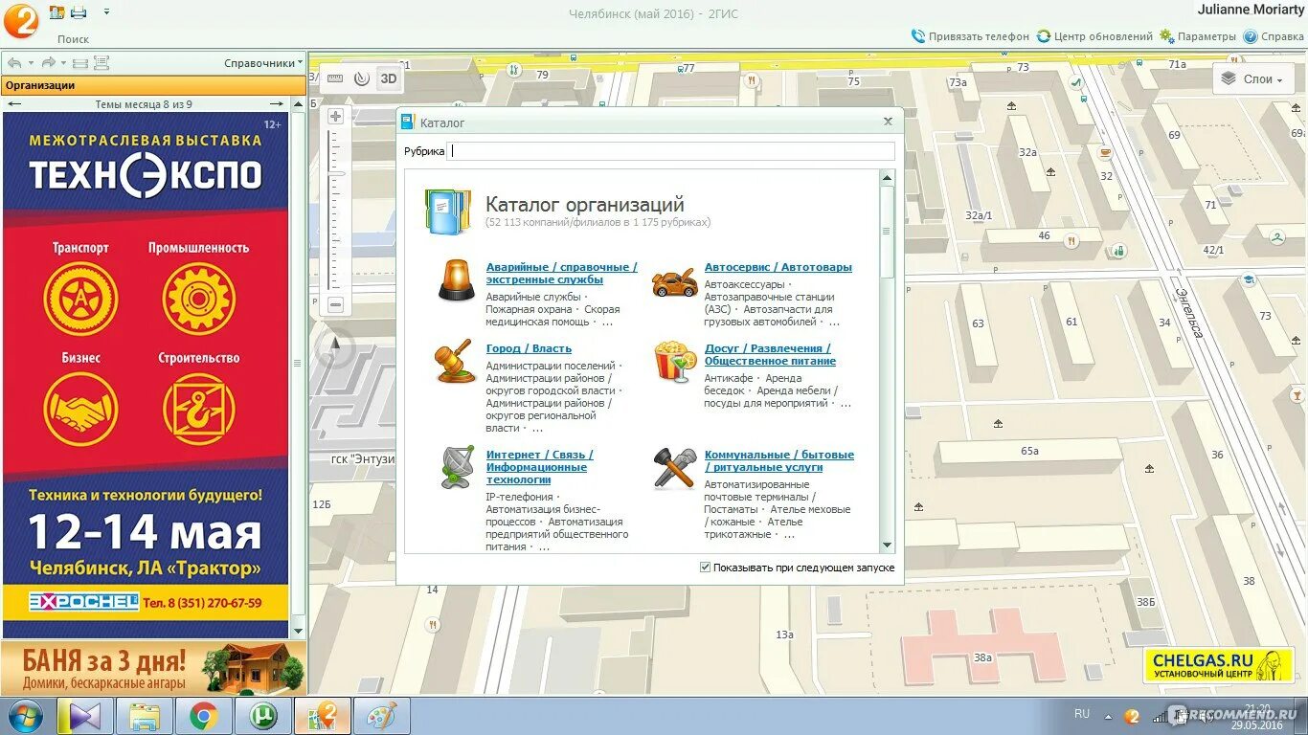Click the judge gavel icon
This screenshot has height=735, width=1308.
[455, 362]
